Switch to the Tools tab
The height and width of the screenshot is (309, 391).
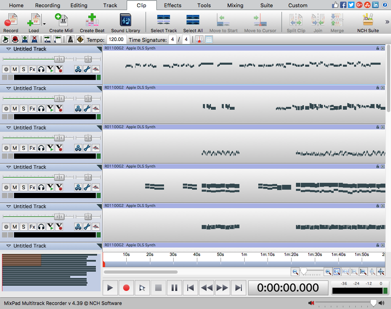(x=204, y=5)
